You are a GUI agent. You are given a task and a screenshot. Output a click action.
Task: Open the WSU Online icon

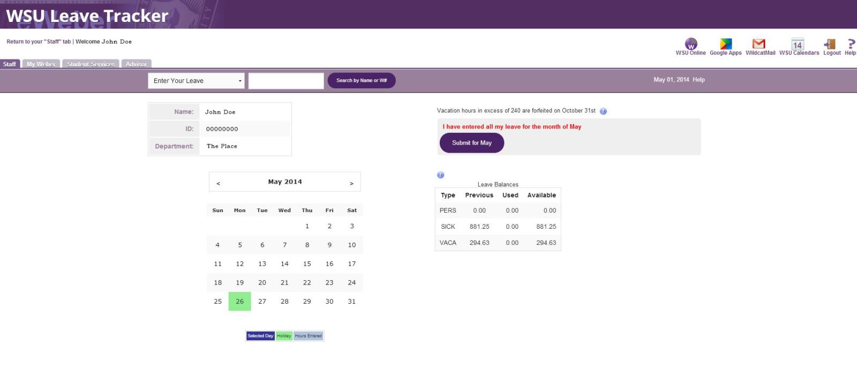691,44
